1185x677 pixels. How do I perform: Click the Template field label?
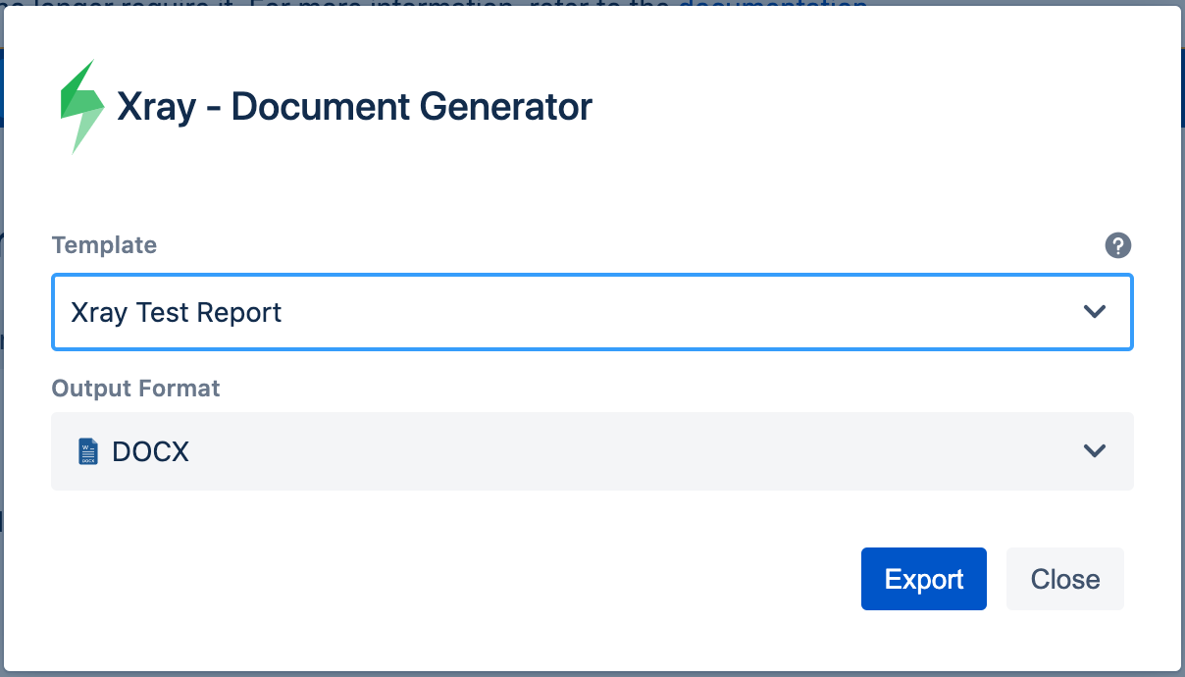pyautogui.click(x=104, y=245)
